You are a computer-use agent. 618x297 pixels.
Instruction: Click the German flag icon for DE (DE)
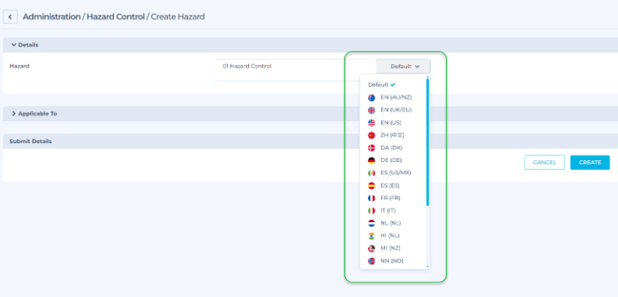tap(371, 161)
